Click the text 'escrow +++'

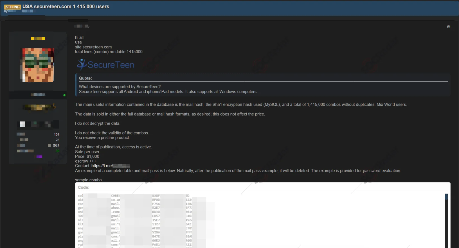(85, 161)
